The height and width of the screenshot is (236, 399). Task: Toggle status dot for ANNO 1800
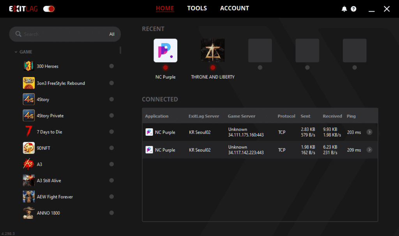(x=111, y=213)
